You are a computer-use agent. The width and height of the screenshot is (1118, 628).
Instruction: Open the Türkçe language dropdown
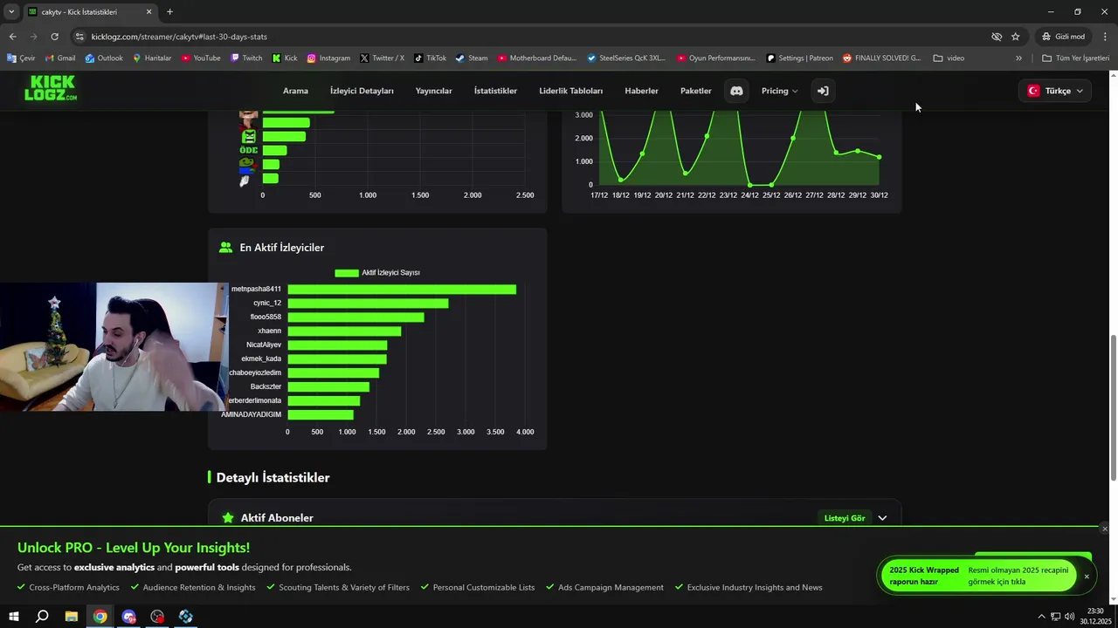tap(1055, 91)
